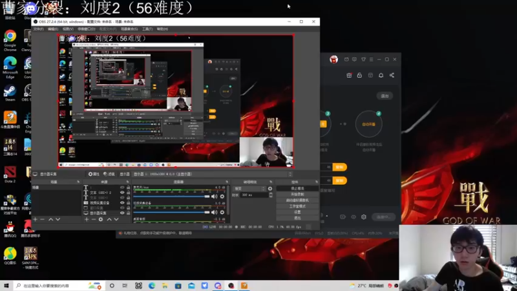Open scene transition type dropdown
Viewport: 517px width, 291px height.
pos(249,189)
